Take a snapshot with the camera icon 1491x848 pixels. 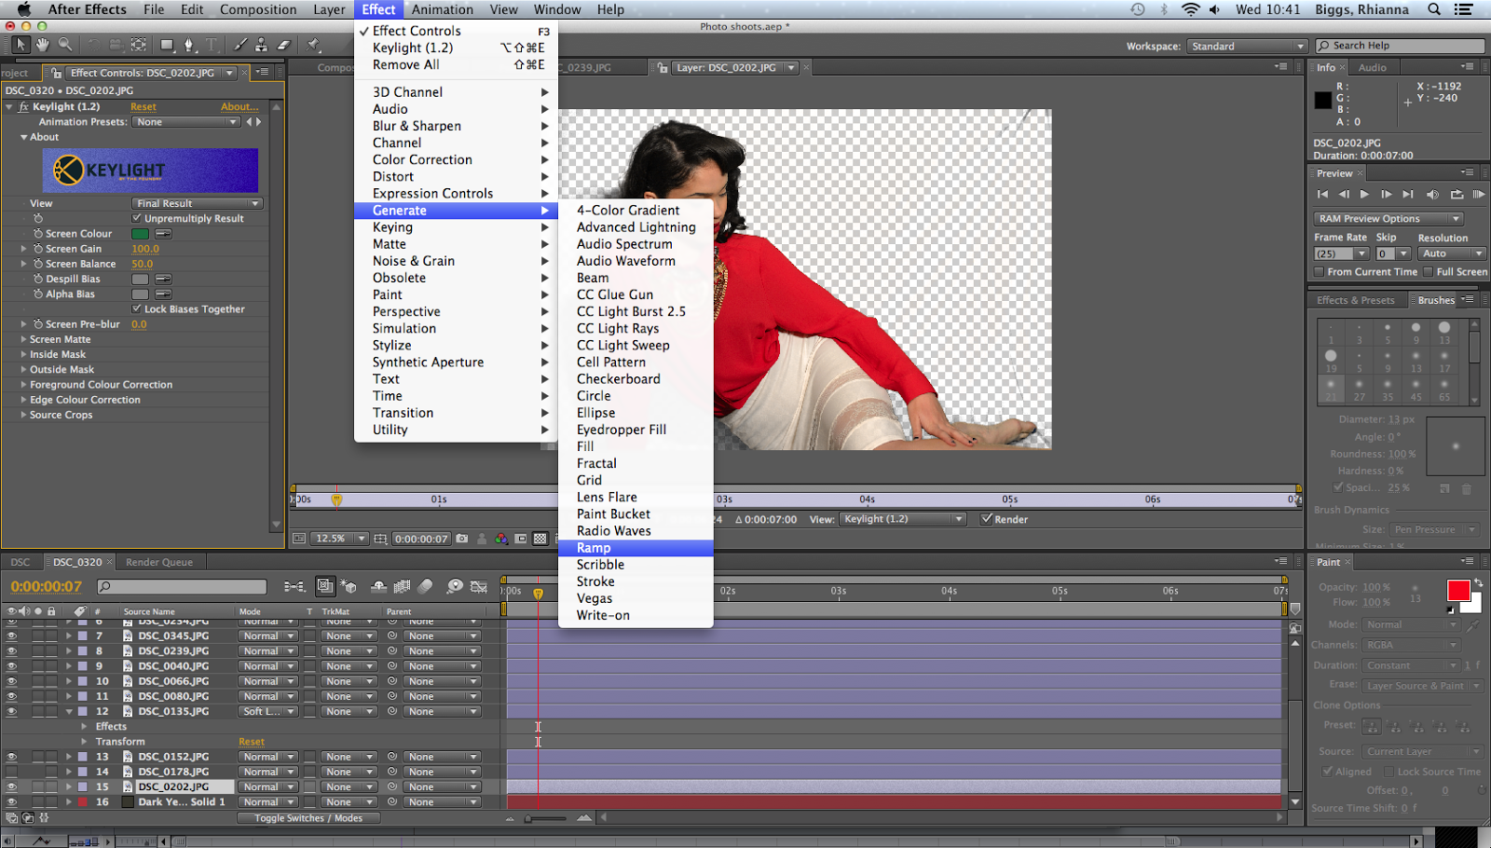(x=462, y=539)
